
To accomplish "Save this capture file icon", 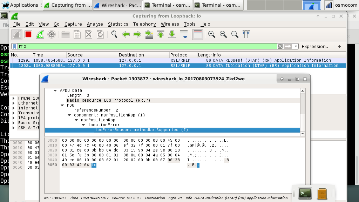I will click(77, 35).
